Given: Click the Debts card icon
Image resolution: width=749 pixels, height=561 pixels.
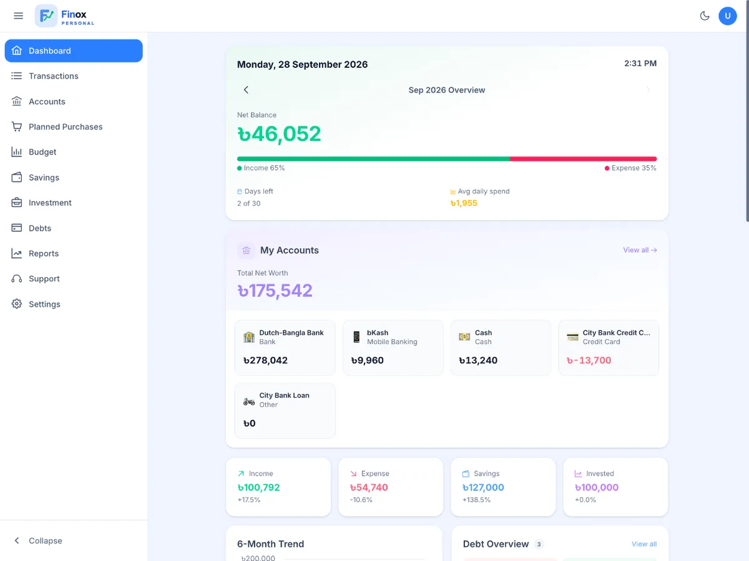Looking at the screenshot, I should [x=17, y=228].
